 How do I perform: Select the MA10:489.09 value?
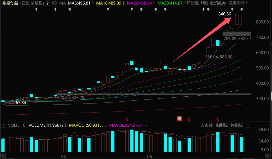[x=109, y=3]
